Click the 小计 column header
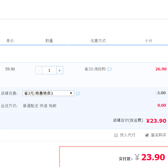 [x=148, y=41]
